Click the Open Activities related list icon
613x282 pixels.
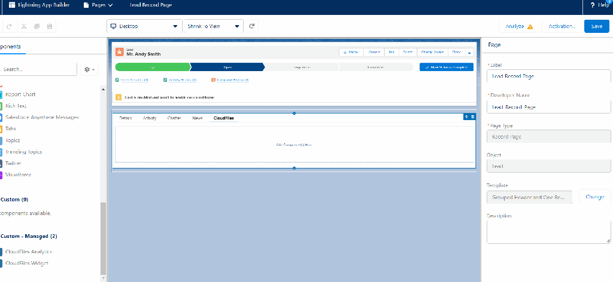117,79
